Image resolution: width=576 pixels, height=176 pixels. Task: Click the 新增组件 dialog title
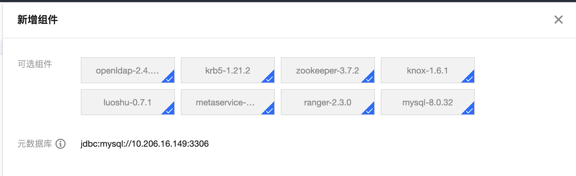coord(38,20)
